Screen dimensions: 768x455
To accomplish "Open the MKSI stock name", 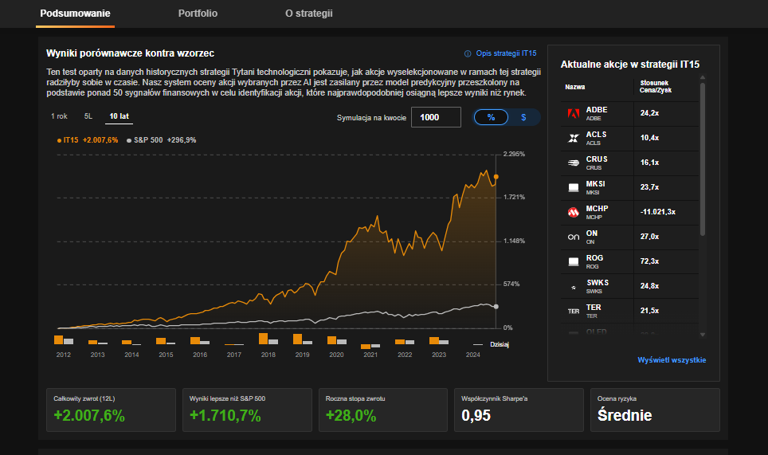I will [596, 183].
